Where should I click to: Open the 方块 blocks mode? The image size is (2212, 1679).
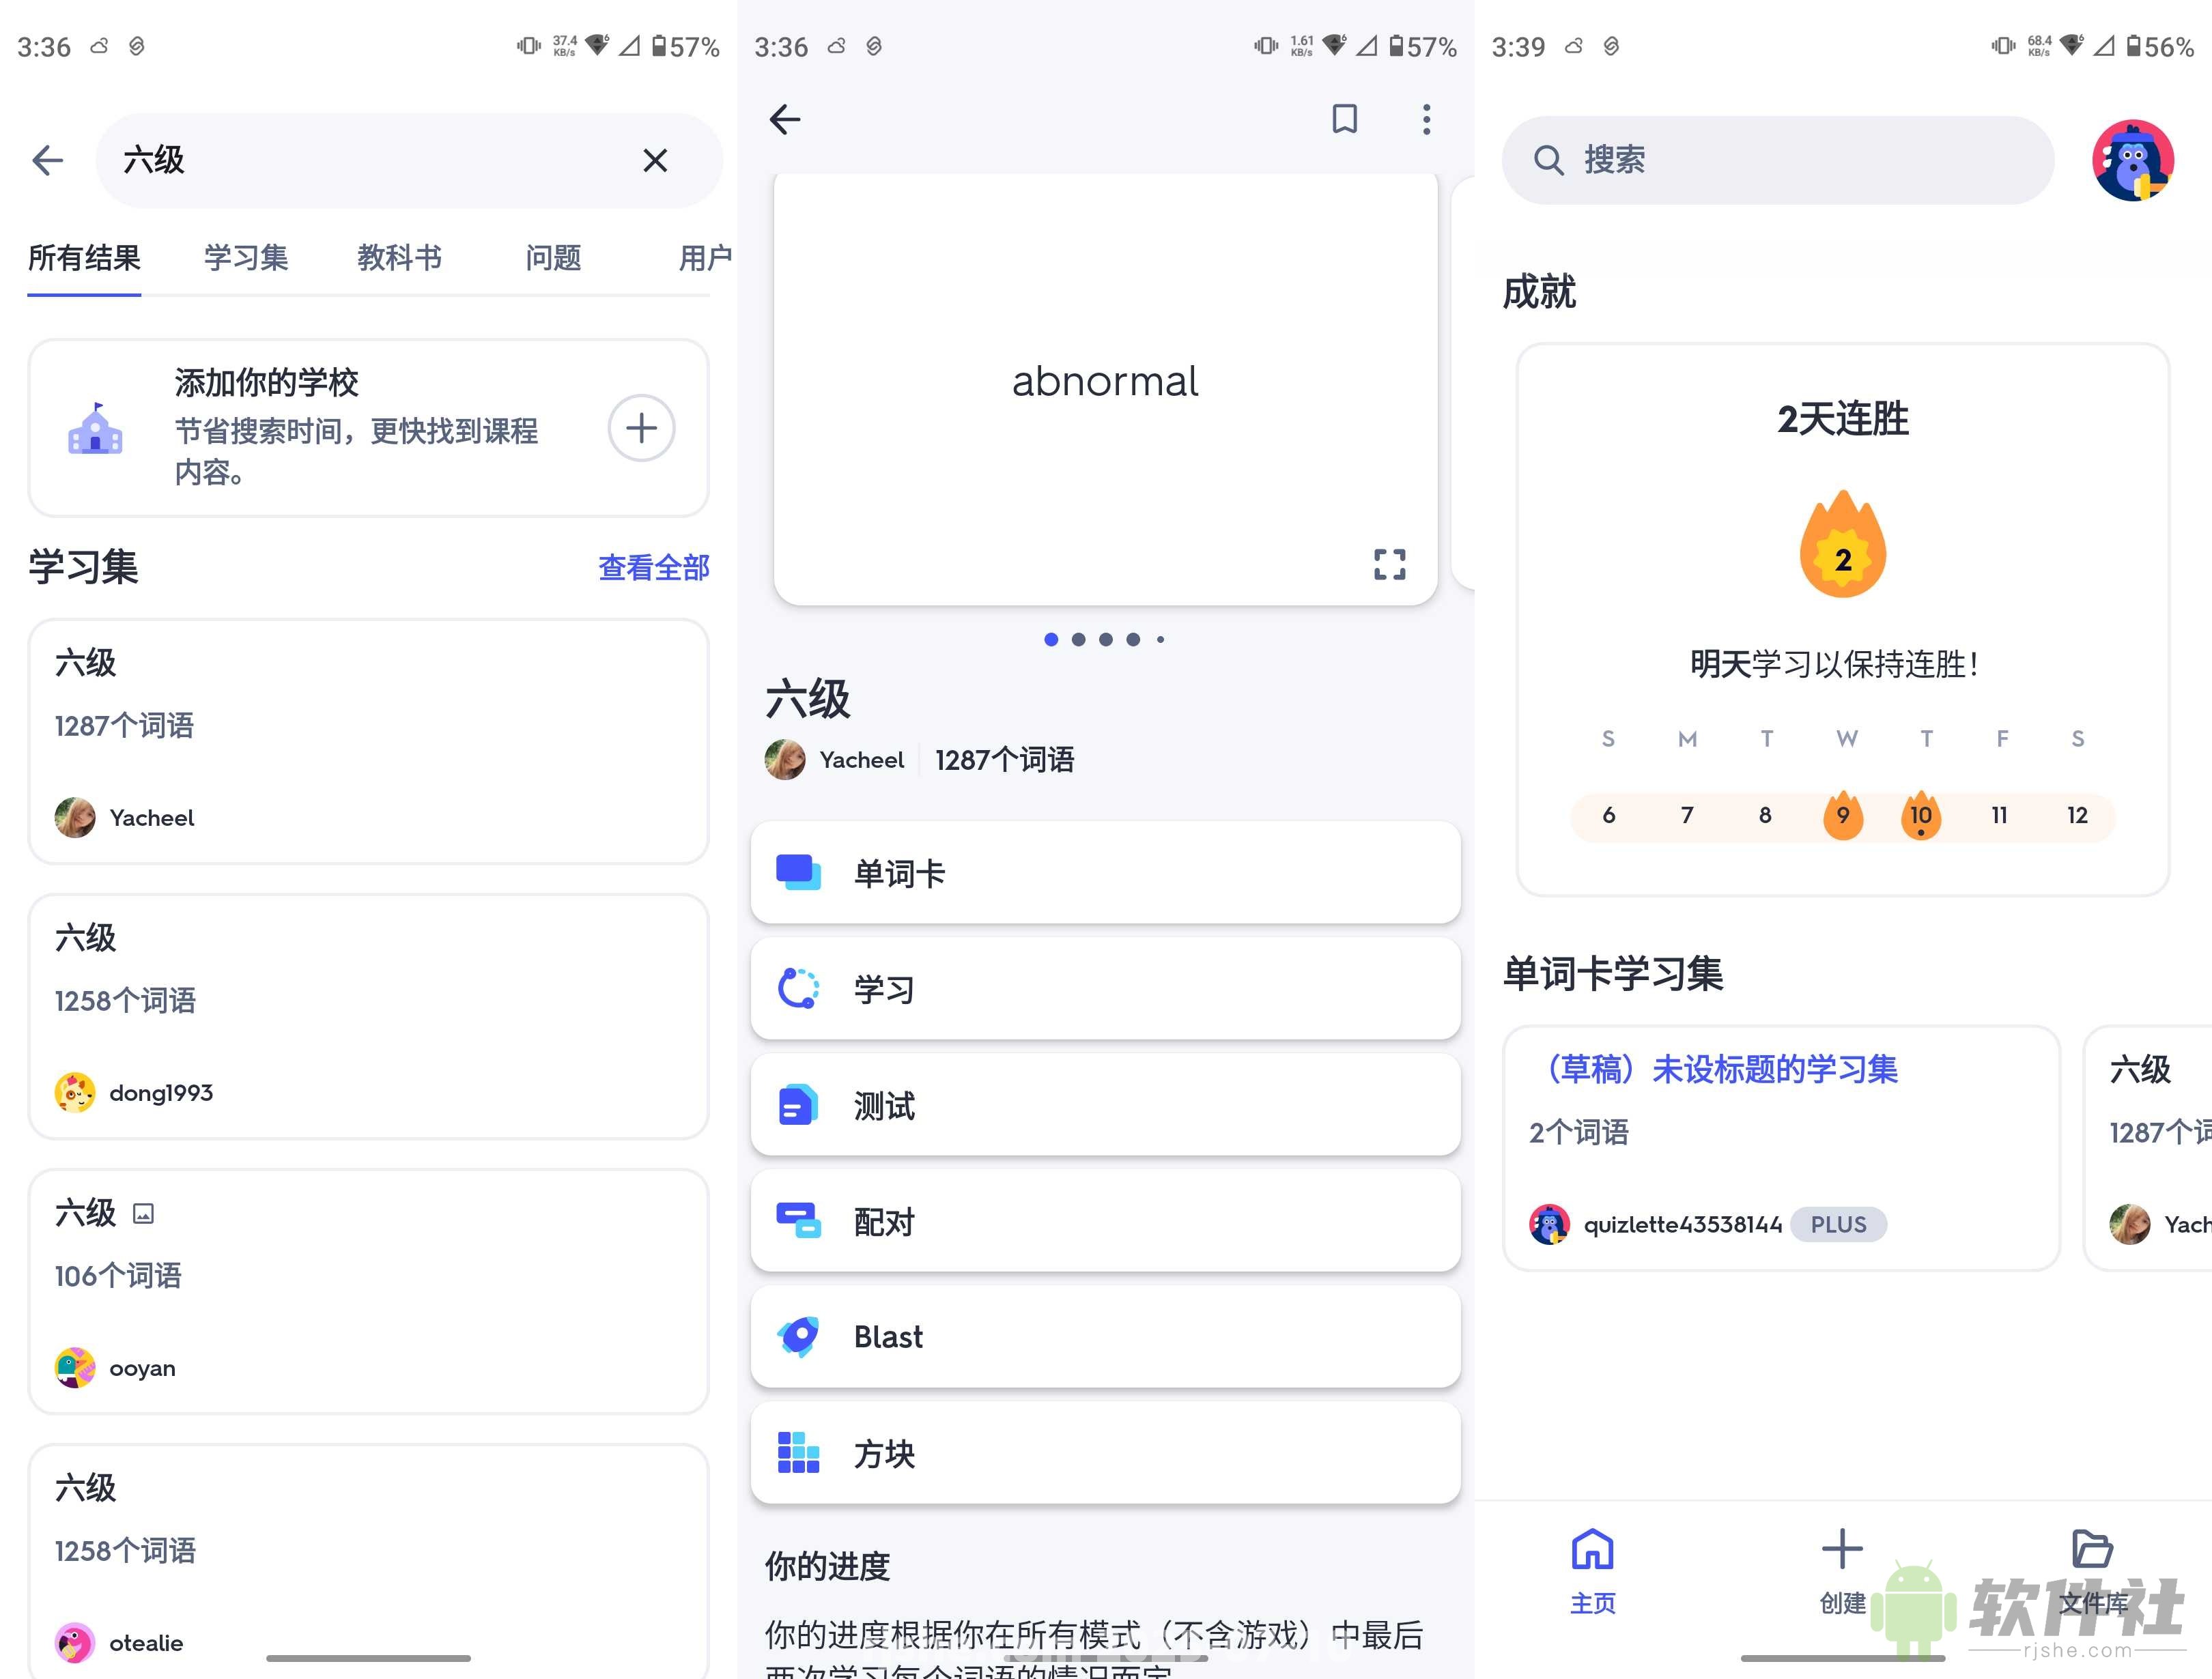pos(1104,1453)
